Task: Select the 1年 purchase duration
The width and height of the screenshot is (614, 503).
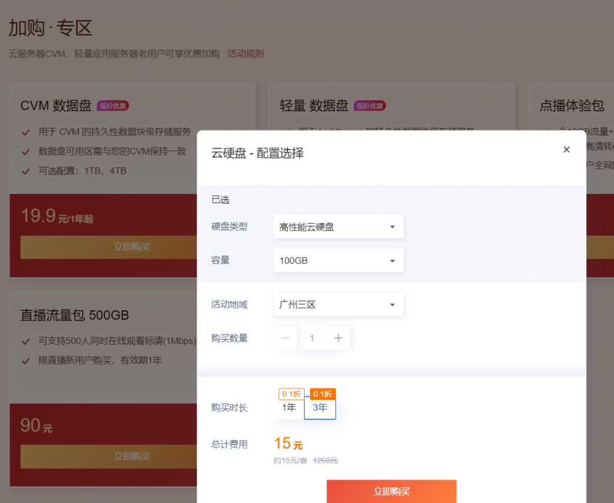Action: (x=289, y=408)
